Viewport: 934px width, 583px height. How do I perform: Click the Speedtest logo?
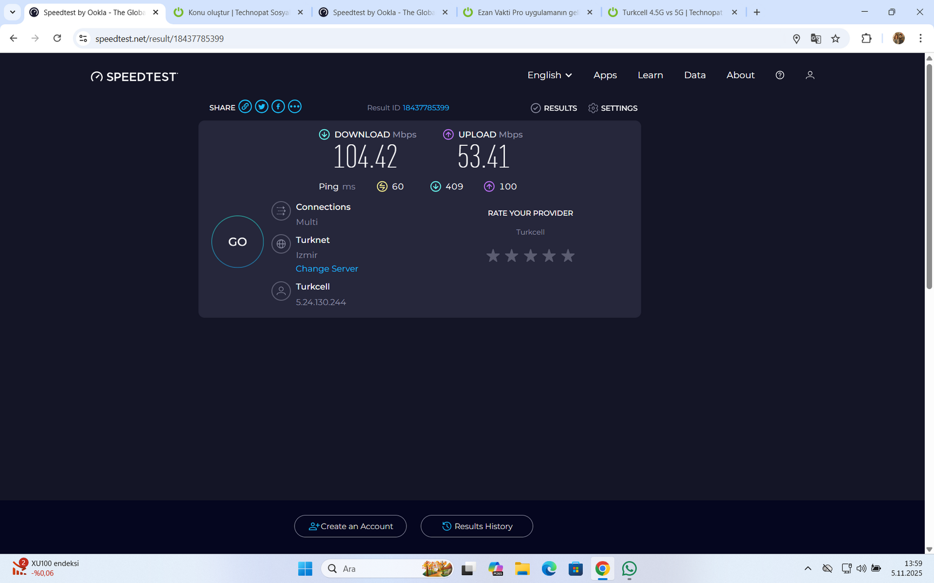[x=134, y=77]
